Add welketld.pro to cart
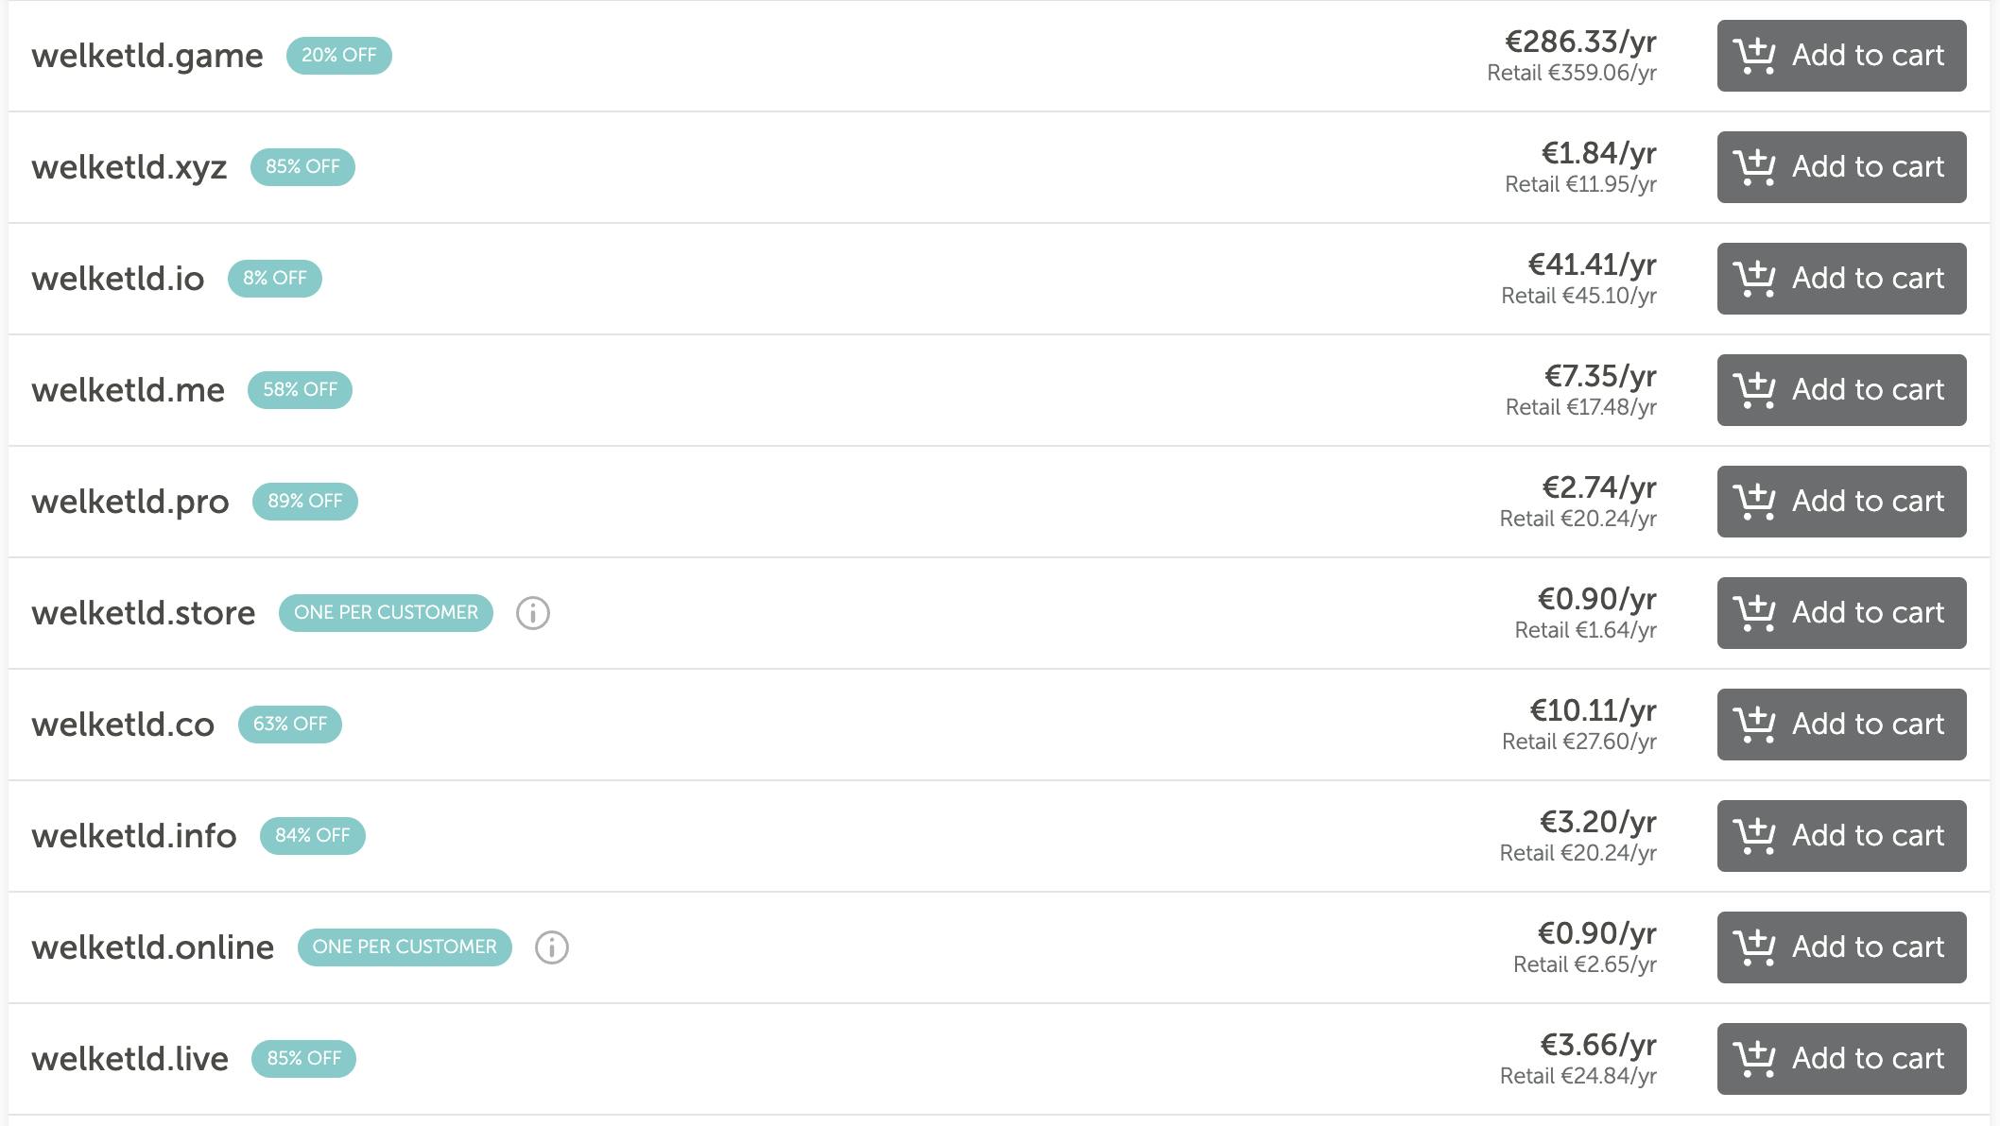This screenshot has width=2000, height=1126. pos(1841,502)
